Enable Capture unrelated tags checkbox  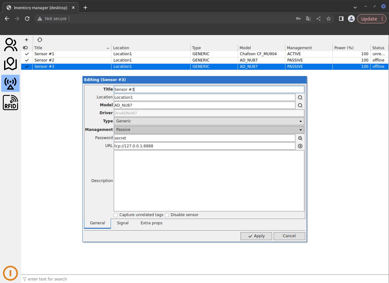click(116, 215)
